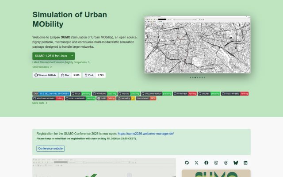The width and height of the screenshot is (283, 177).
Task: Click View on GitHub button
Action: [x=45, y=75]
